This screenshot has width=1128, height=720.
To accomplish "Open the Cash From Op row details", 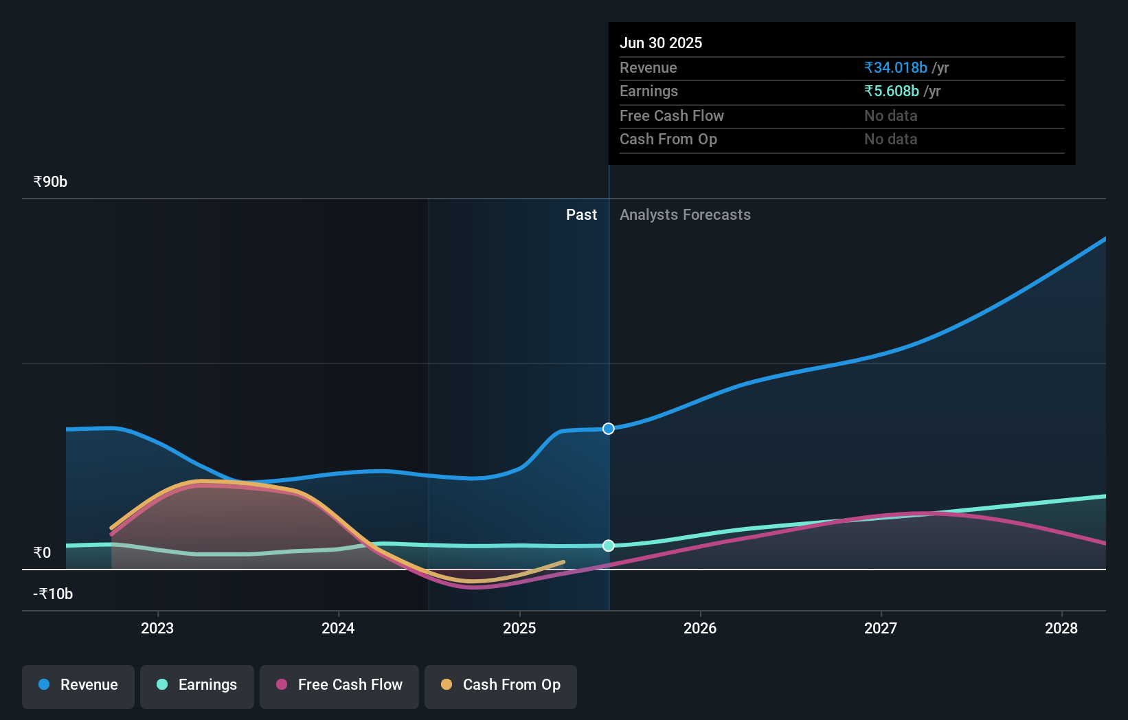I will click(x=668, y=139).
